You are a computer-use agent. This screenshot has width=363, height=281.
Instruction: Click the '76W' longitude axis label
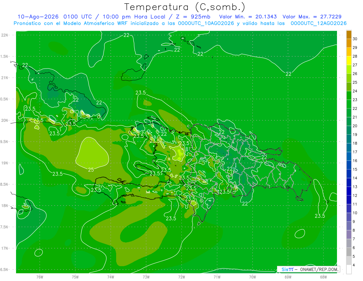tap(40, 277)
